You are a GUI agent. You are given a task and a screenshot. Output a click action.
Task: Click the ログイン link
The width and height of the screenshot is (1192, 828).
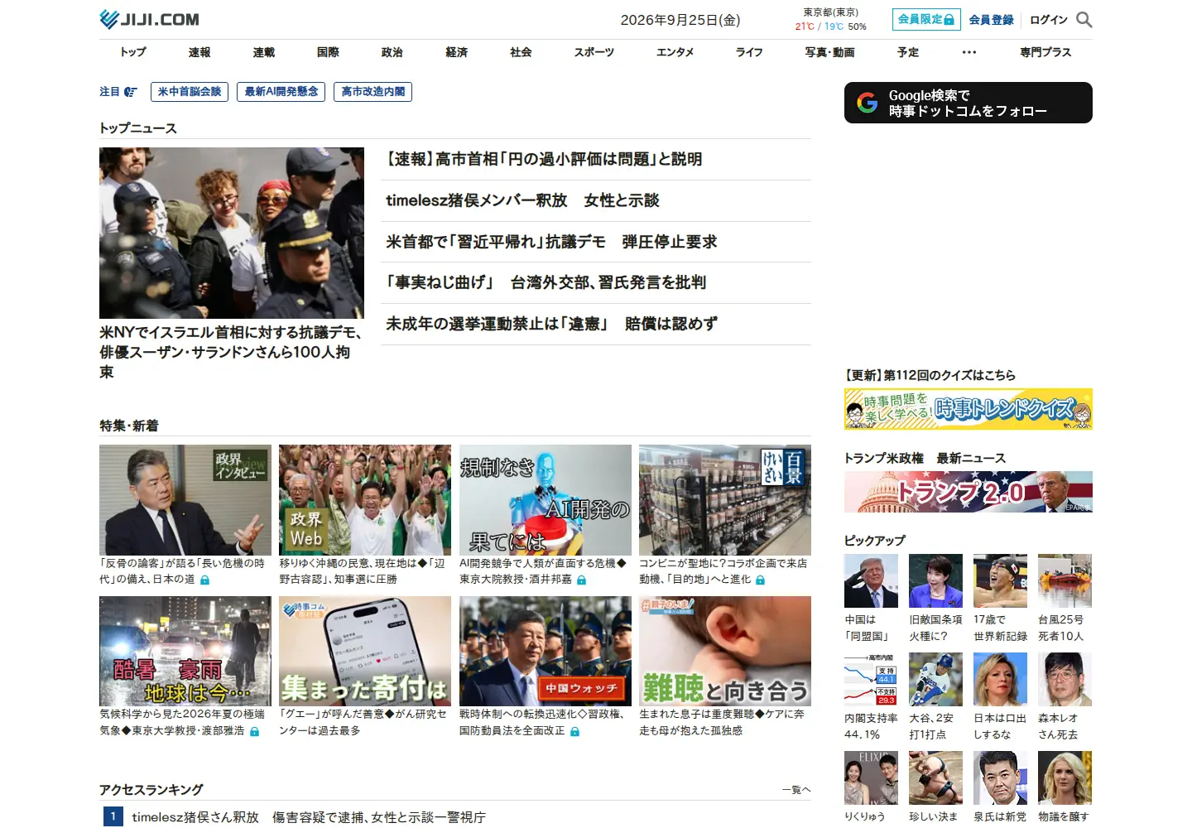pyautogui.click(x=1048, y=20)
